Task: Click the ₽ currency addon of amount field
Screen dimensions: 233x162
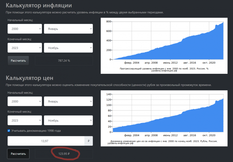Action: pos(89,141)
